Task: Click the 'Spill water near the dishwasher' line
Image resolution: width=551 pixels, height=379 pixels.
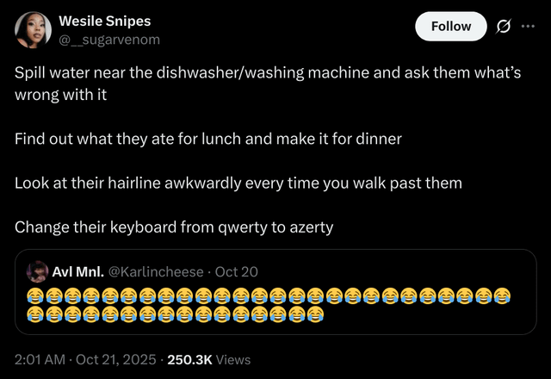Action: click(268, 73)
